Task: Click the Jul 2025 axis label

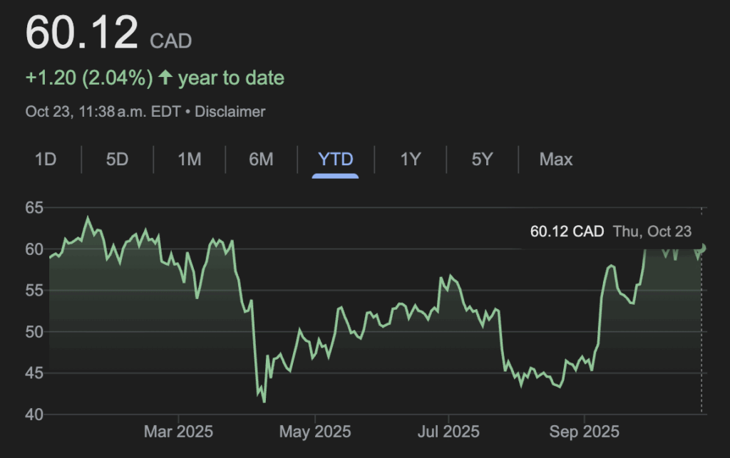Action: (x=448, y=432)
